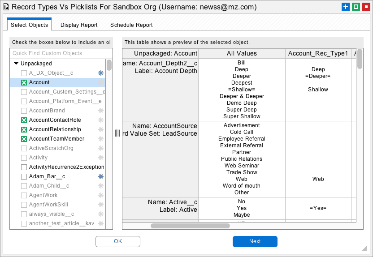Click the asterisk icon next to Activity
The height and width of the screenshot is (257, 373).
point(101,158)
